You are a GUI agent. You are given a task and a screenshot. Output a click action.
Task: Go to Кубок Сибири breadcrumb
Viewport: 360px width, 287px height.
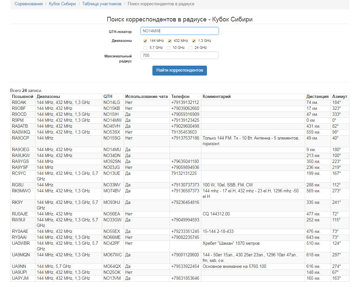(62, 4)
